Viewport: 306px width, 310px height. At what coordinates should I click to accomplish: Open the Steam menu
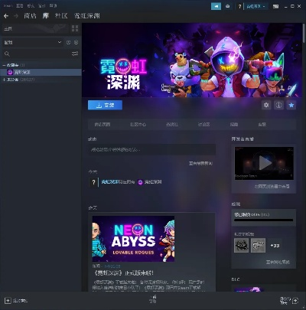8,5
